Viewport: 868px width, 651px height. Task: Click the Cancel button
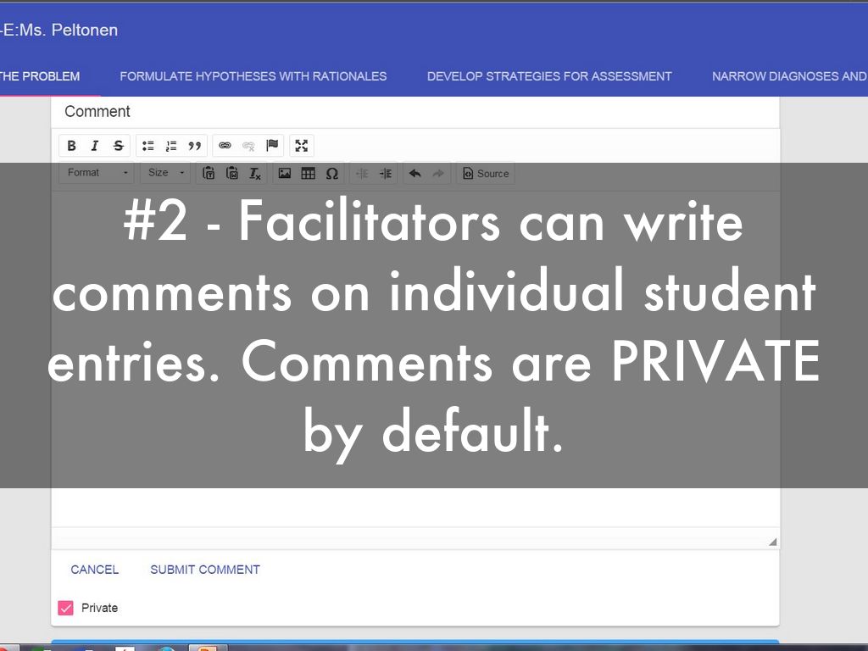[95, 570]
